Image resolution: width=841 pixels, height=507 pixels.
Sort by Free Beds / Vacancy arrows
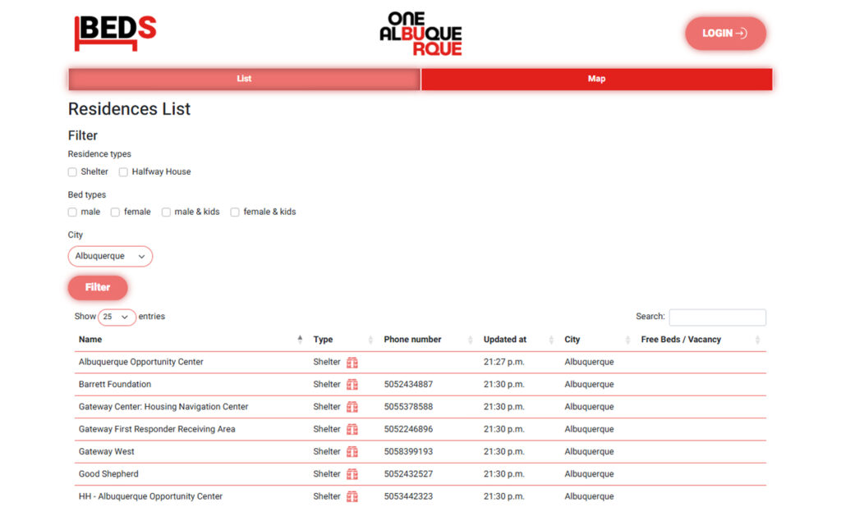757,340
